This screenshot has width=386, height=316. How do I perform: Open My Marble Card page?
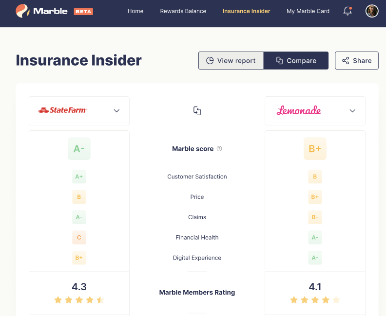point(308,11)
